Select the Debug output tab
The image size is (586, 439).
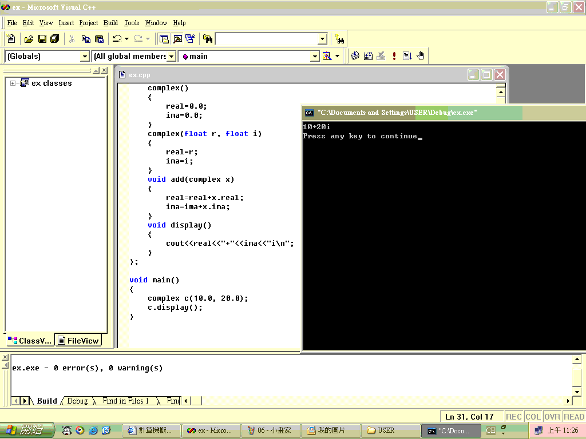77,401
